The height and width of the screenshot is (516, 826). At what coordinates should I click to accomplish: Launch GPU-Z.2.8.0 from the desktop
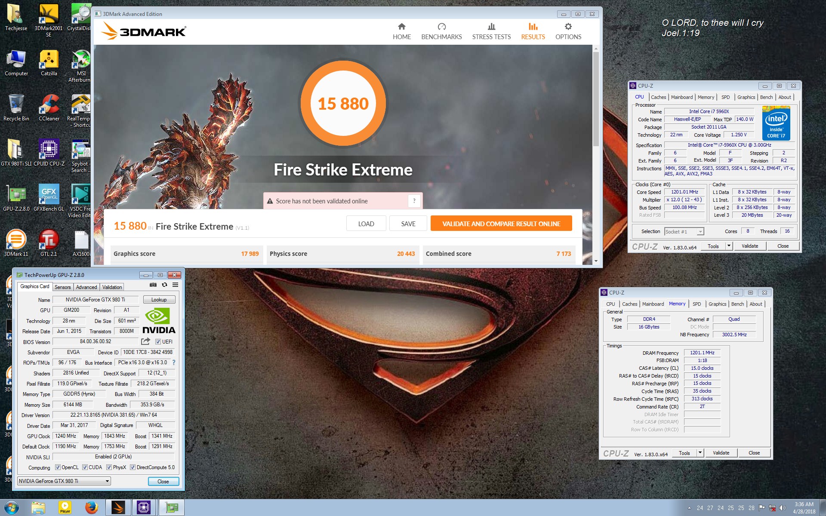click(16, 198)
